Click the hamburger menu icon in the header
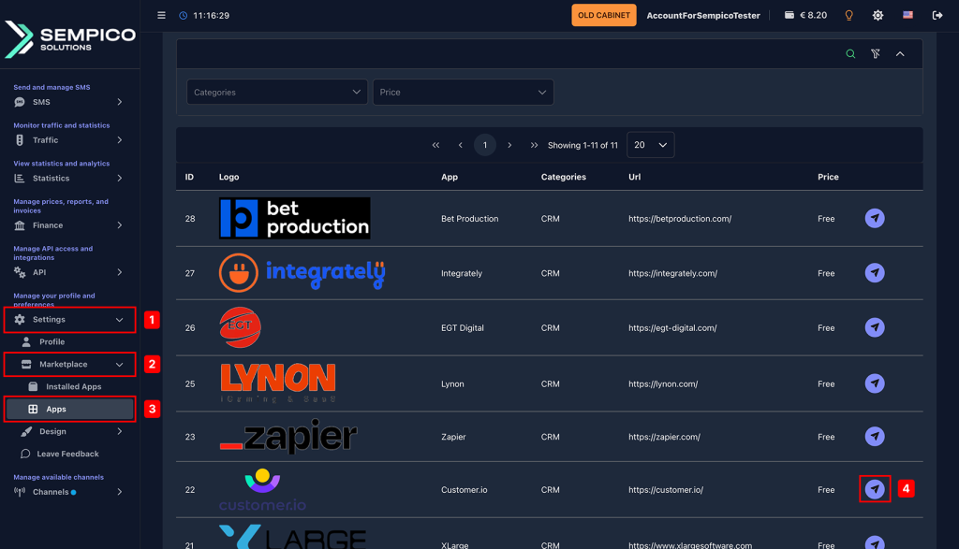This screenshot has width=959, height=549. pyautogui.click(x=161, y=15)
